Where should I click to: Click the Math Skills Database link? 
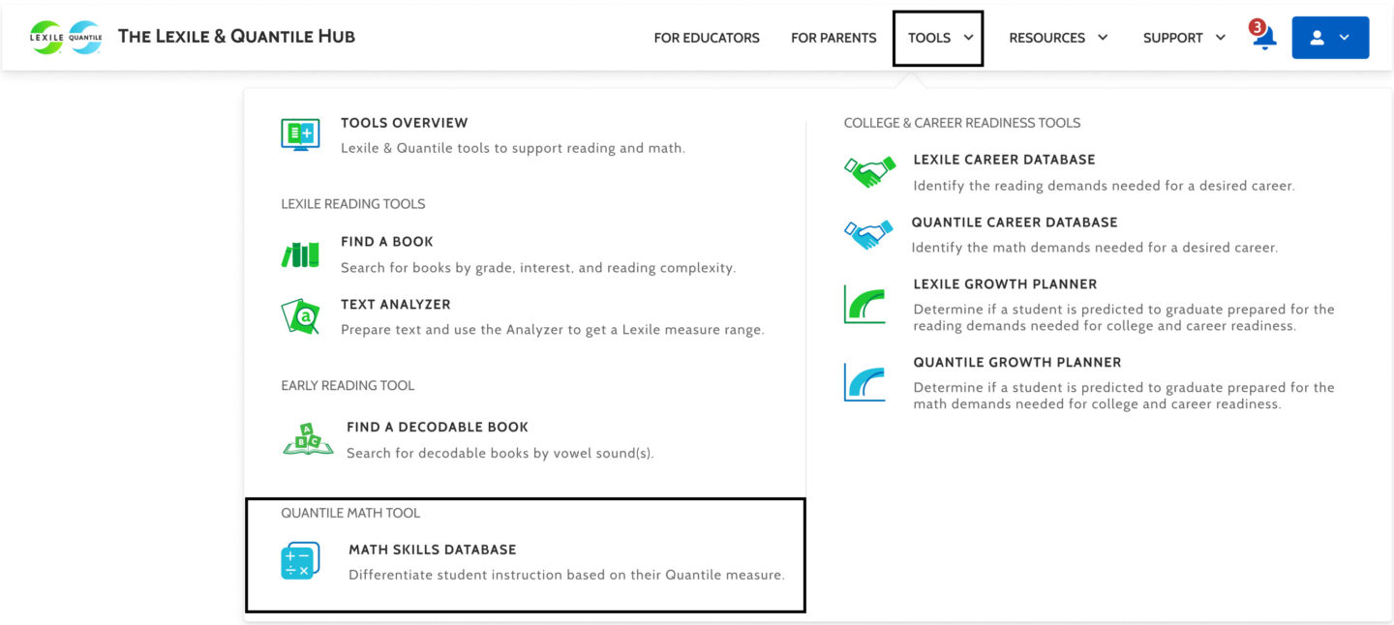coord(432,549)
